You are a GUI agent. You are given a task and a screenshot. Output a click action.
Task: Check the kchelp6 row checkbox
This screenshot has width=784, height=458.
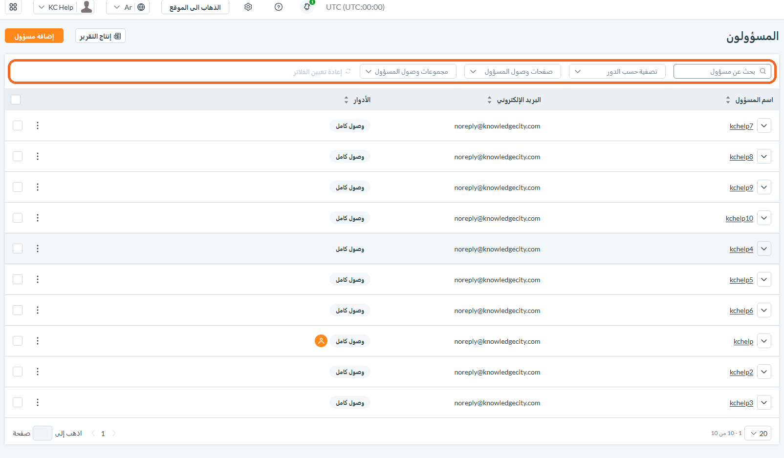click(x=18, y=310)
